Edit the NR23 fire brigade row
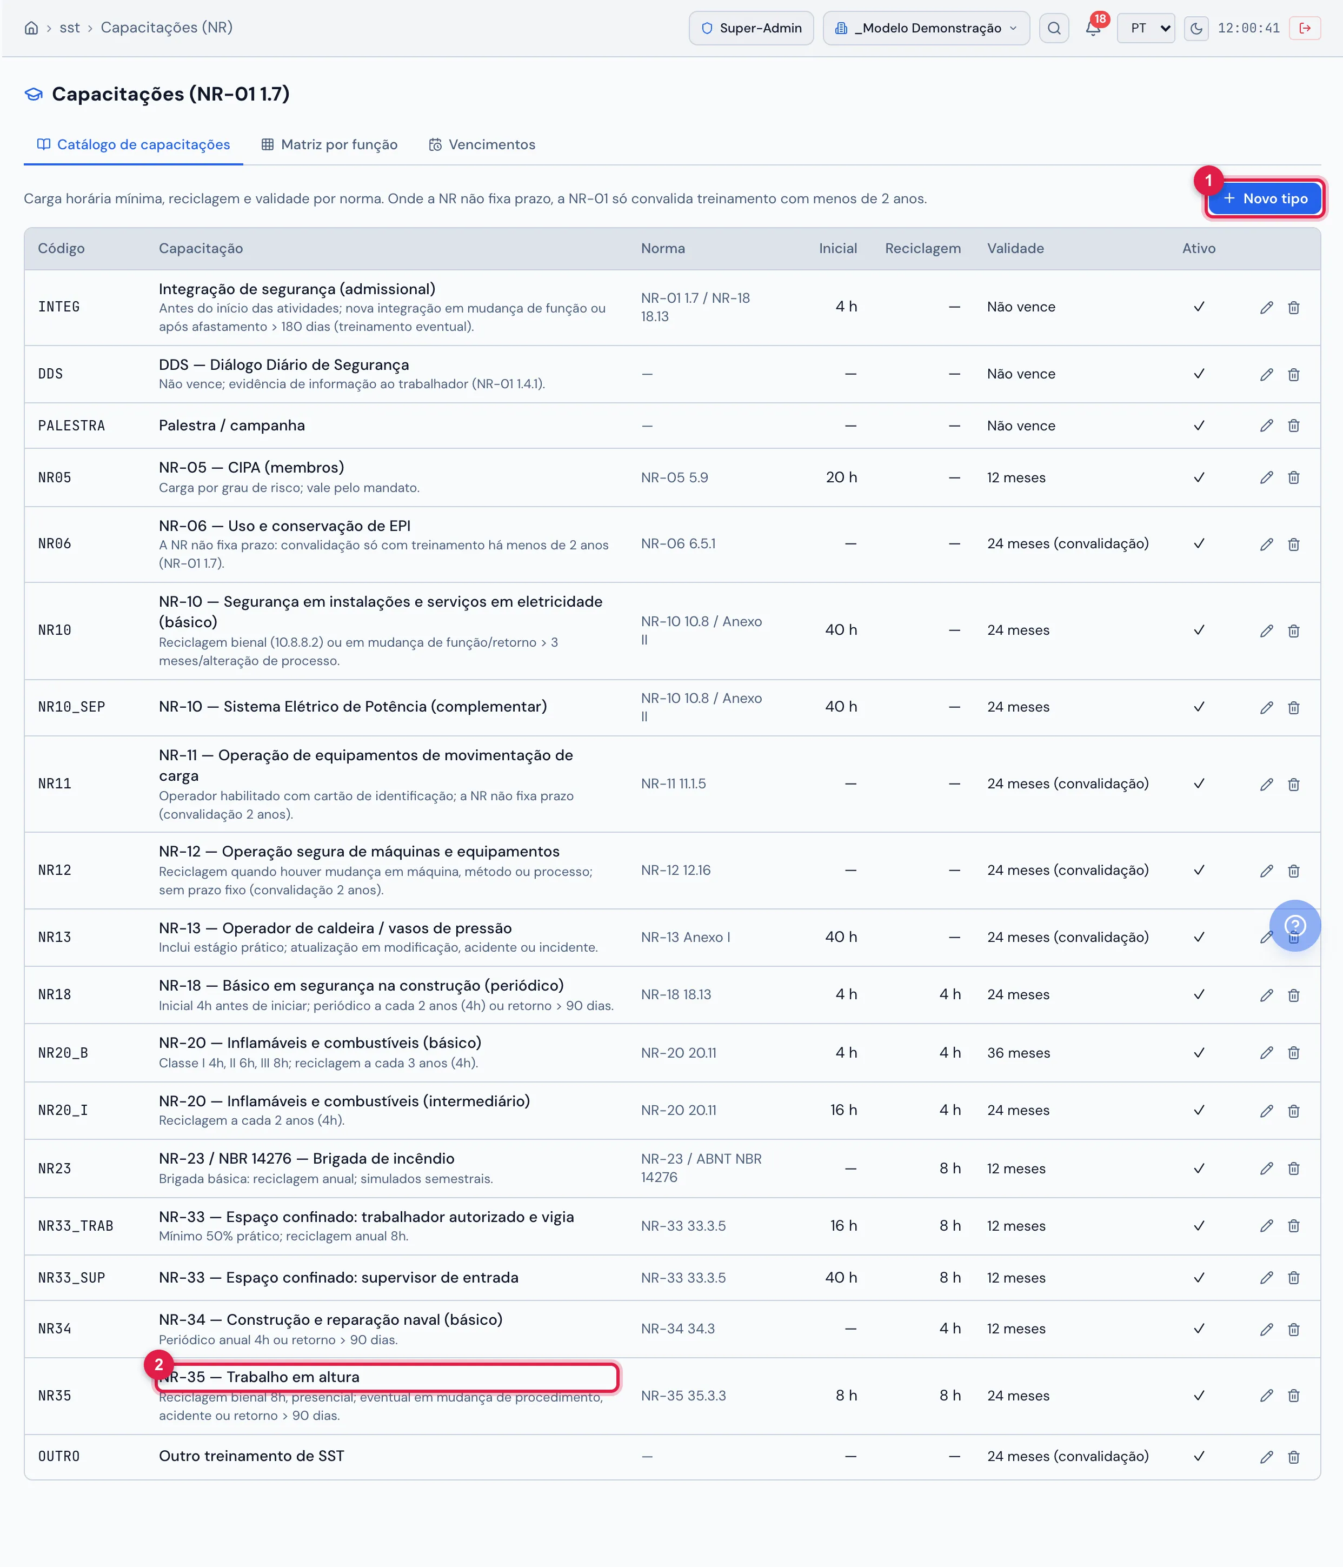 1267,1168
